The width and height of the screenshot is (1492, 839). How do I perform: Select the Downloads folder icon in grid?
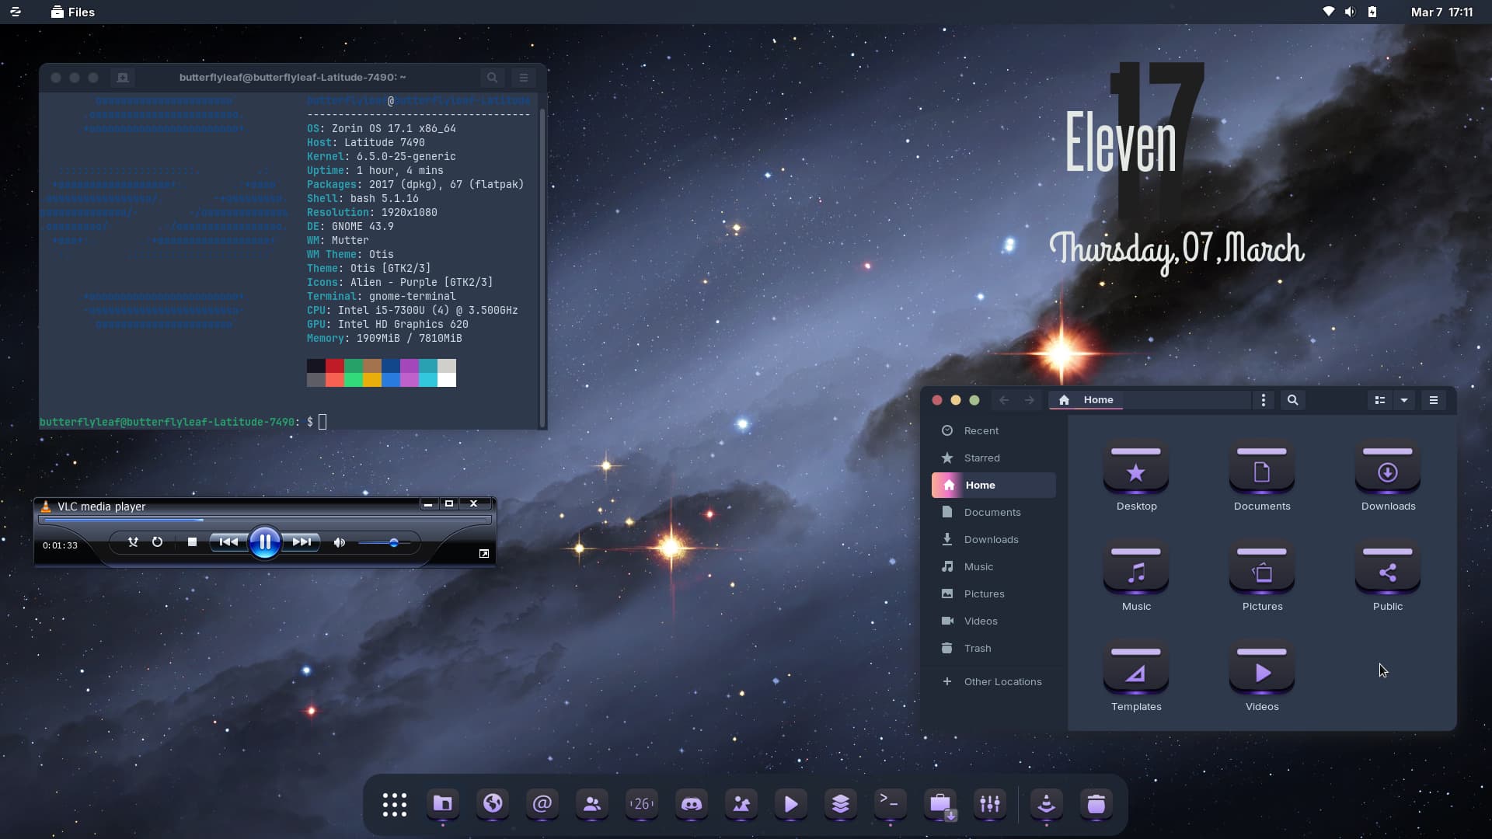(x=1388, y=468)
